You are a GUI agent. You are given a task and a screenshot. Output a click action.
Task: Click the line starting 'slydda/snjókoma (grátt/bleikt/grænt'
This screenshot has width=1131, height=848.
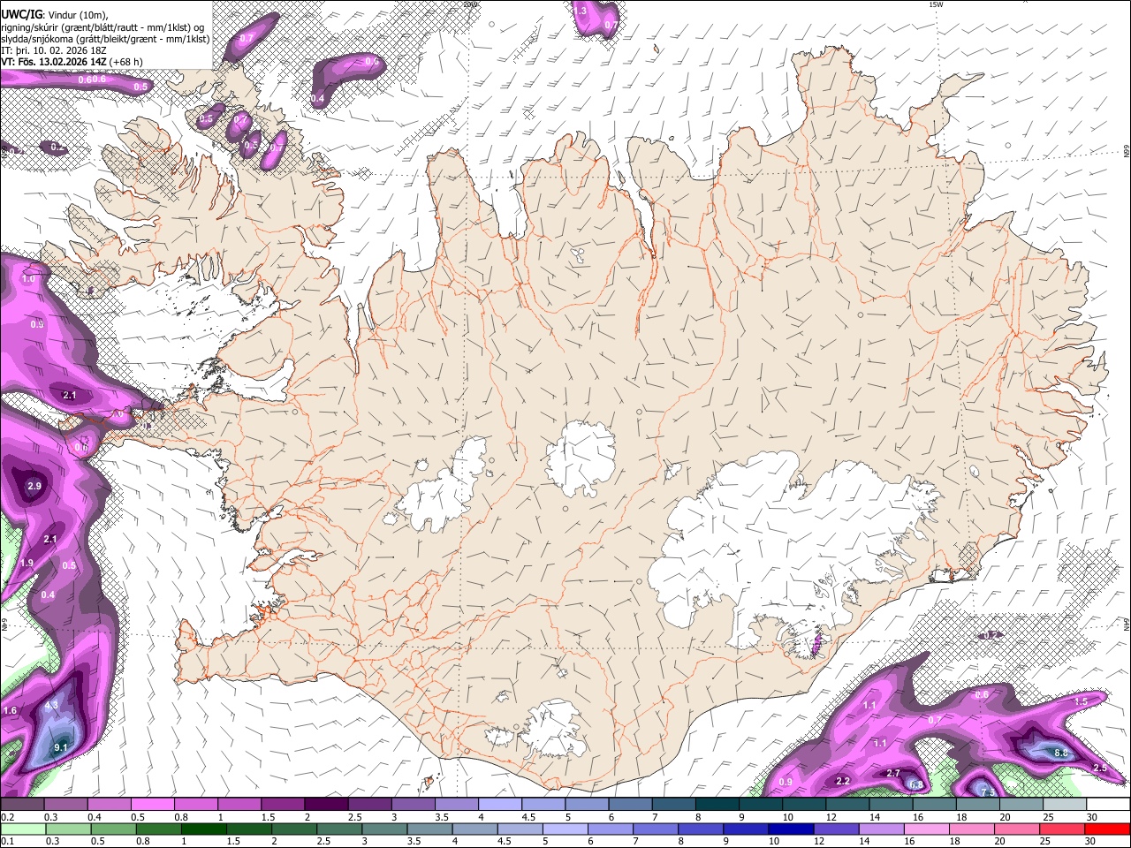pos(105,38)
